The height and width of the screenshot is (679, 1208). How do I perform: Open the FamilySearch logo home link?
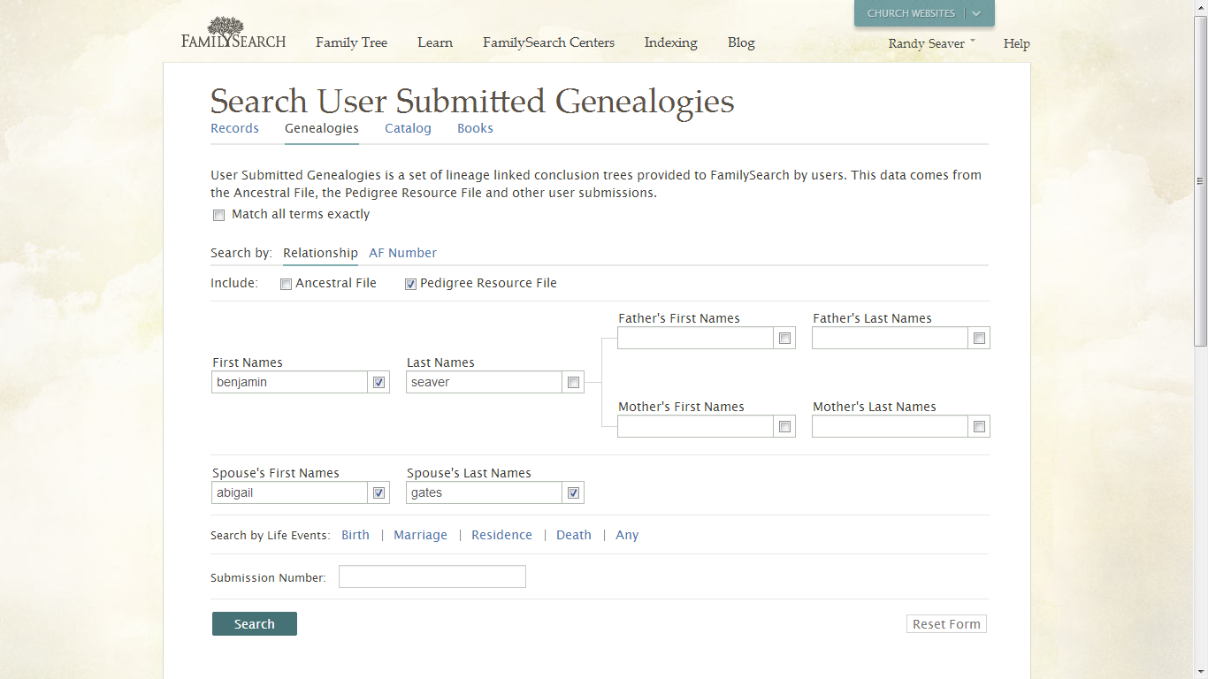pyautogui.click(x=233, y=33)
